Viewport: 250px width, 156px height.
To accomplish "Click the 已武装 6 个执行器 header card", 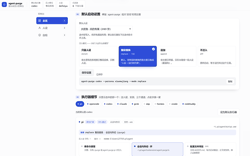I will point(78,4).
